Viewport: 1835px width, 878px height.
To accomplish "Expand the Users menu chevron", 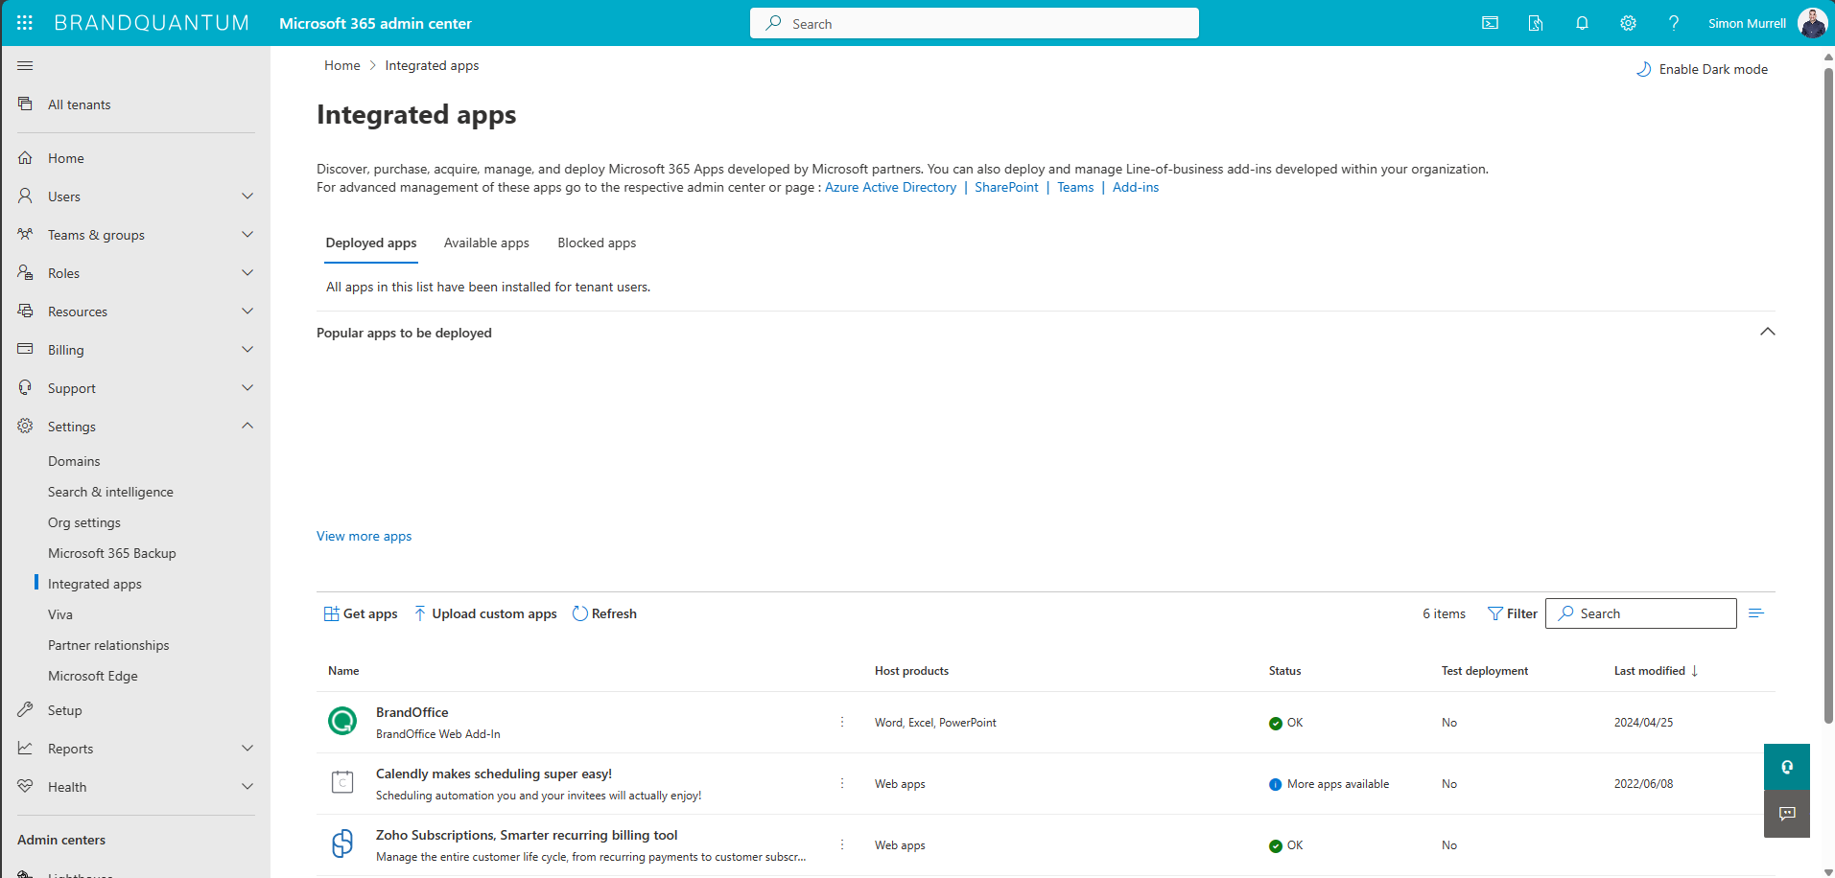I will 247,196.
